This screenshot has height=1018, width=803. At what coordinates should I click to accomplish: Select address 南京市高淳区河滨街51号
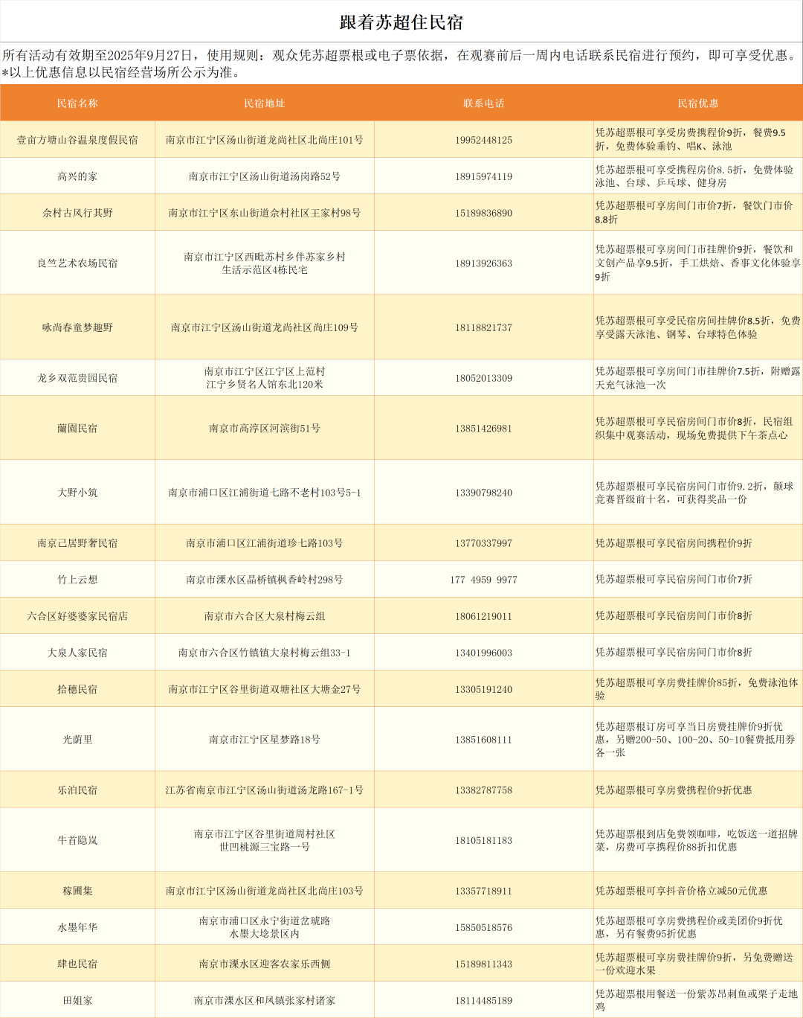[x=264, y=429]
